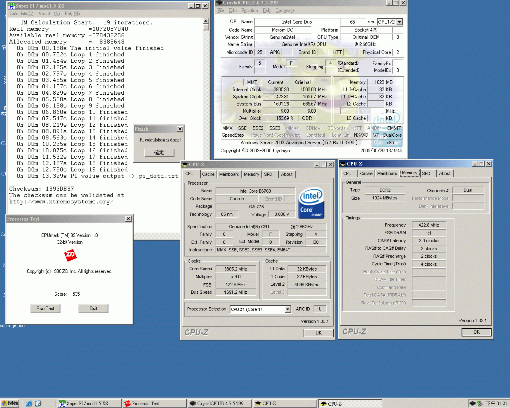
Task: Click the Intel Core inside logo in CPU-Z
Action: click(311, 202)
